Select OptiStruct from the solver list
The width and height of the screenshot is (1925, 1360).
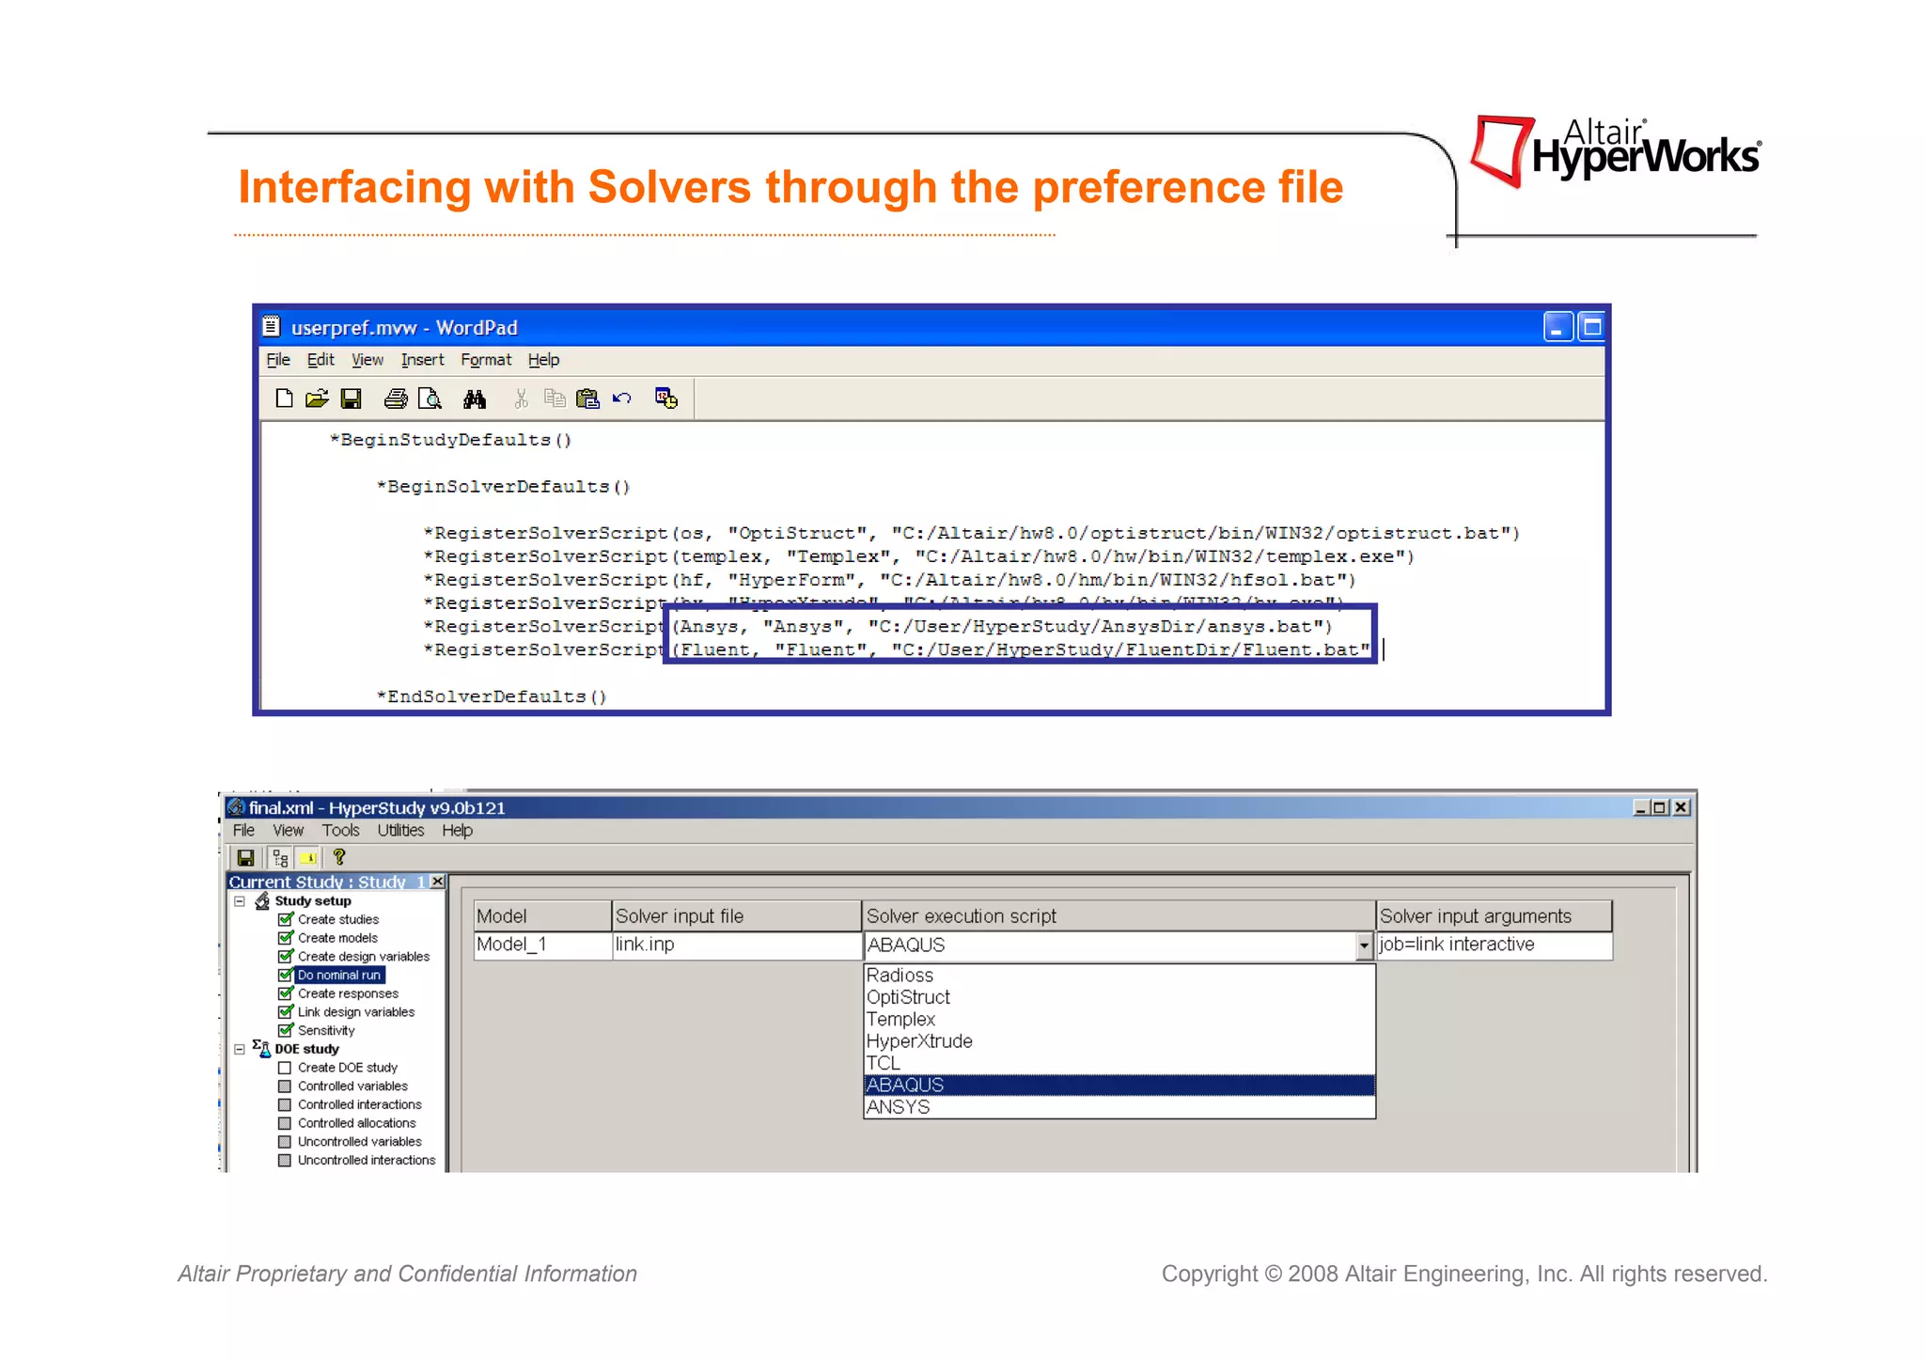[x=1119, y=997]
